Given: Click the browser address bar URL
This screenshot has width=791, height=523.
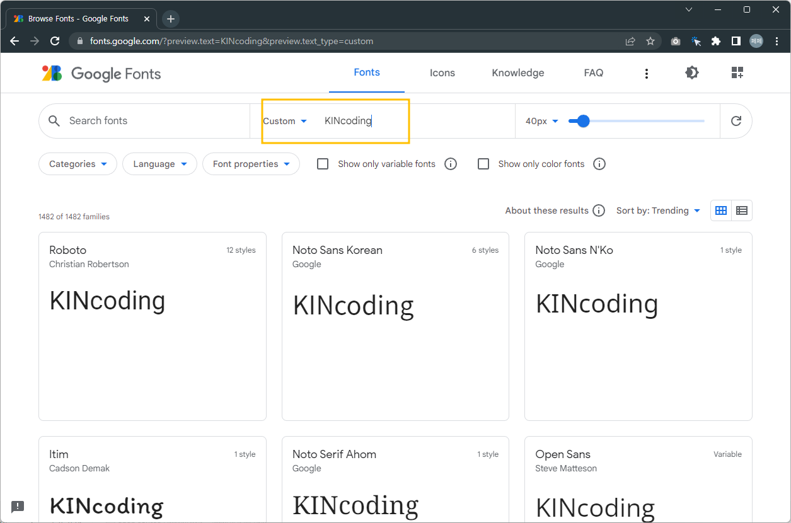Looking at the screenshot, I should [x=231, y=41].
